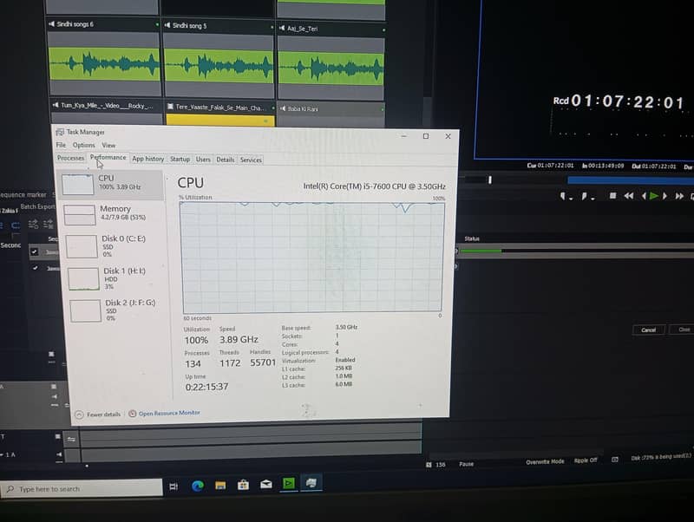Viewport: 694px width, 522px height.
Task: Click the Cancel button in export dialog
Action: click(648, 330)
